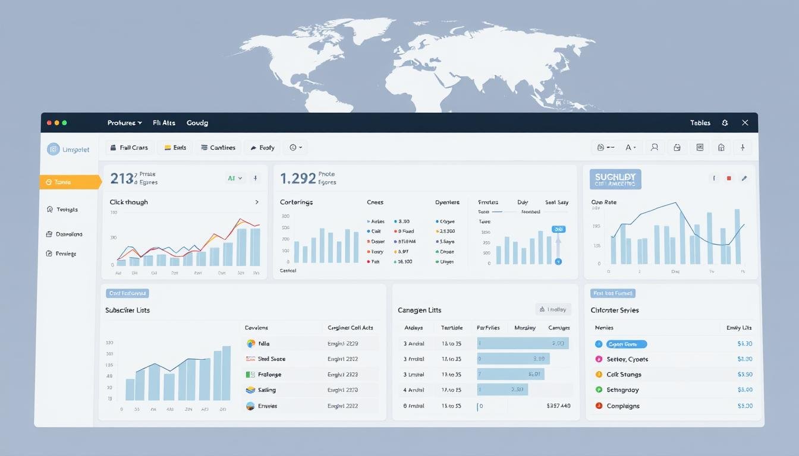Click the Cantines toolbar button
The height and width of the screenshot is (456, 799).
point(218,147)
